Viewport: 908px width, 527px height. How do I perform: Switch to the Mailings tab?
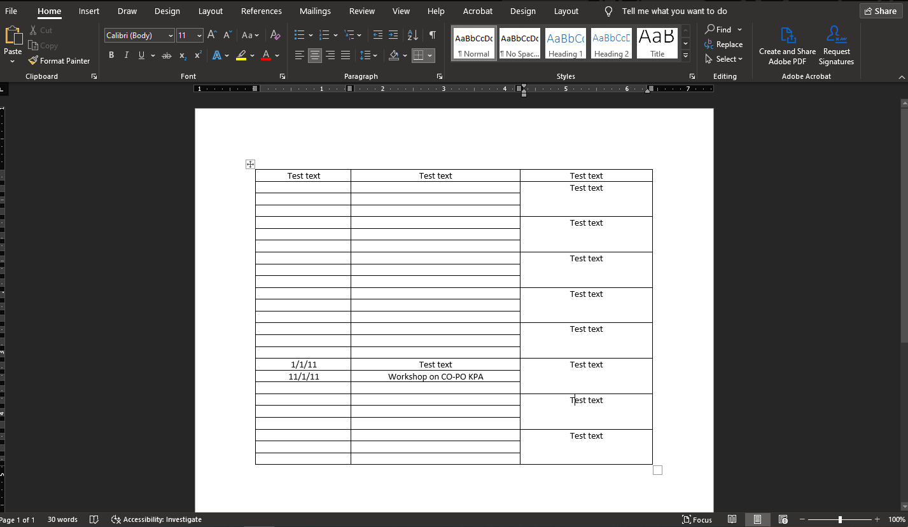(x=315, y=11)
